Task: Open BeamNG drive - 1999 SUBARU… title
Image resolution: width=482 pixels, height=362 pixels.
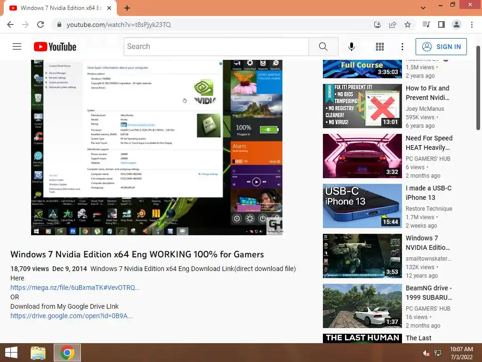Action: tap(429, 293)
